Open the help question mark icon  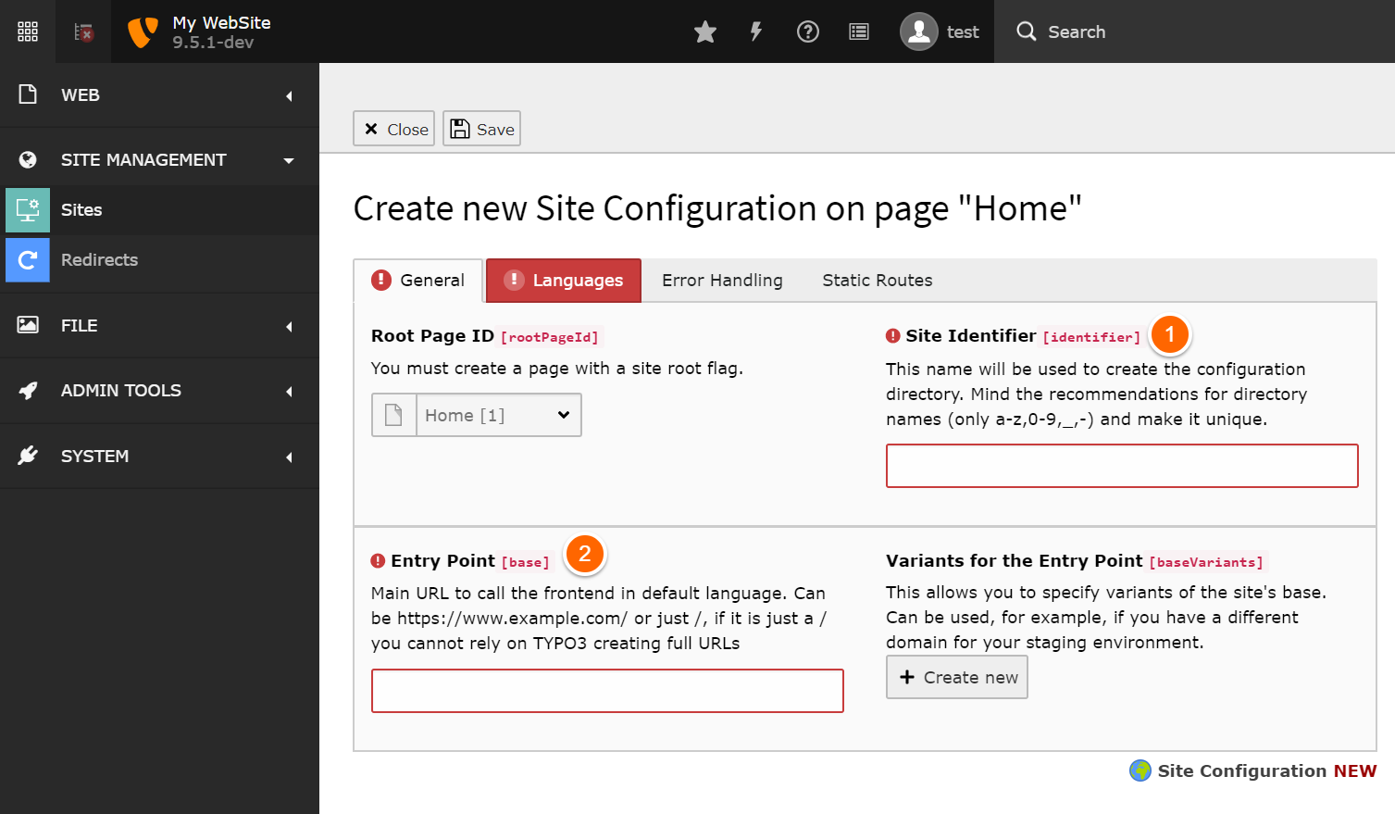point(807,31)
